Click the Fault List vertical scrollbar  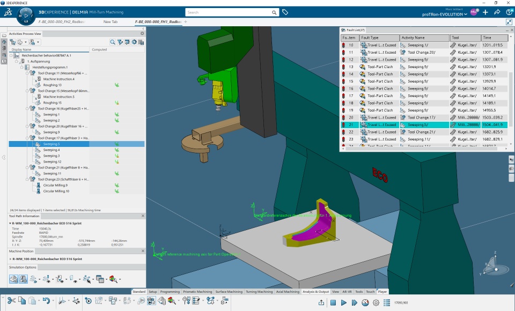(x=510, y=99)
